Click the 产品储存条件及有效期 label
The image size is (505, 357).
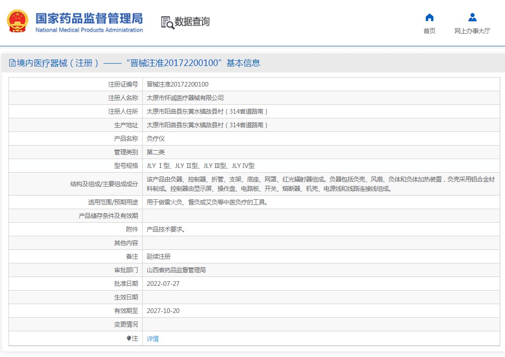click(x=108, y=216)
